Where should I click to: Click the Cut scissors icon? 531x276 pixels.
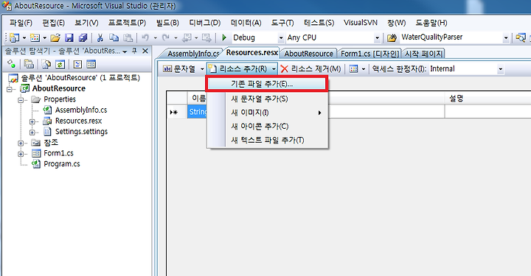tap(100, 38)
